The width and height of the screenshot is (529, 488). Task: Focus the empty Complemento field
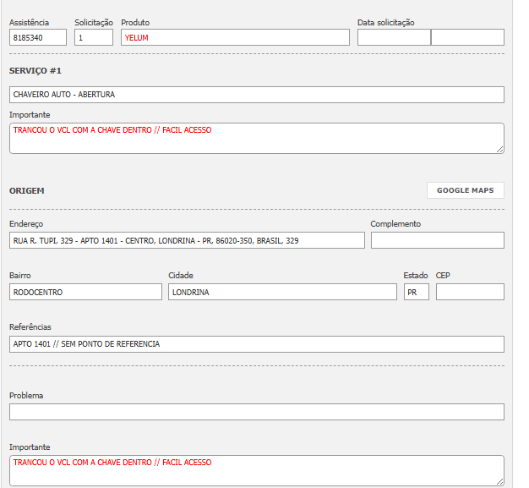(437, 240)
